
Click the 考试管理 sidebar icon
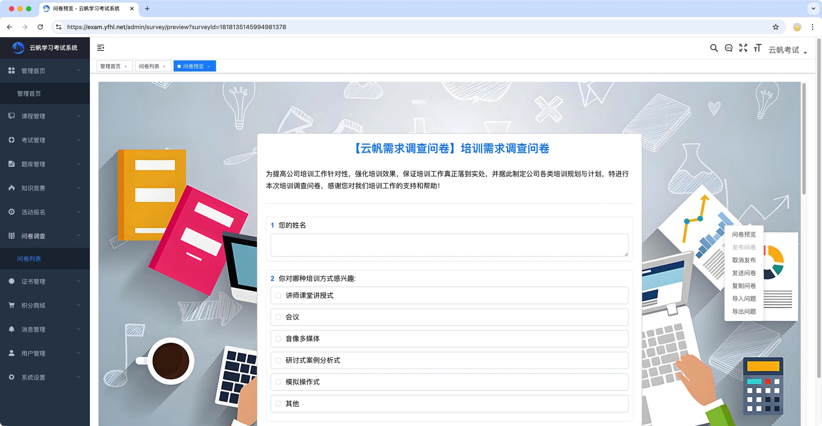click(12, 140)
